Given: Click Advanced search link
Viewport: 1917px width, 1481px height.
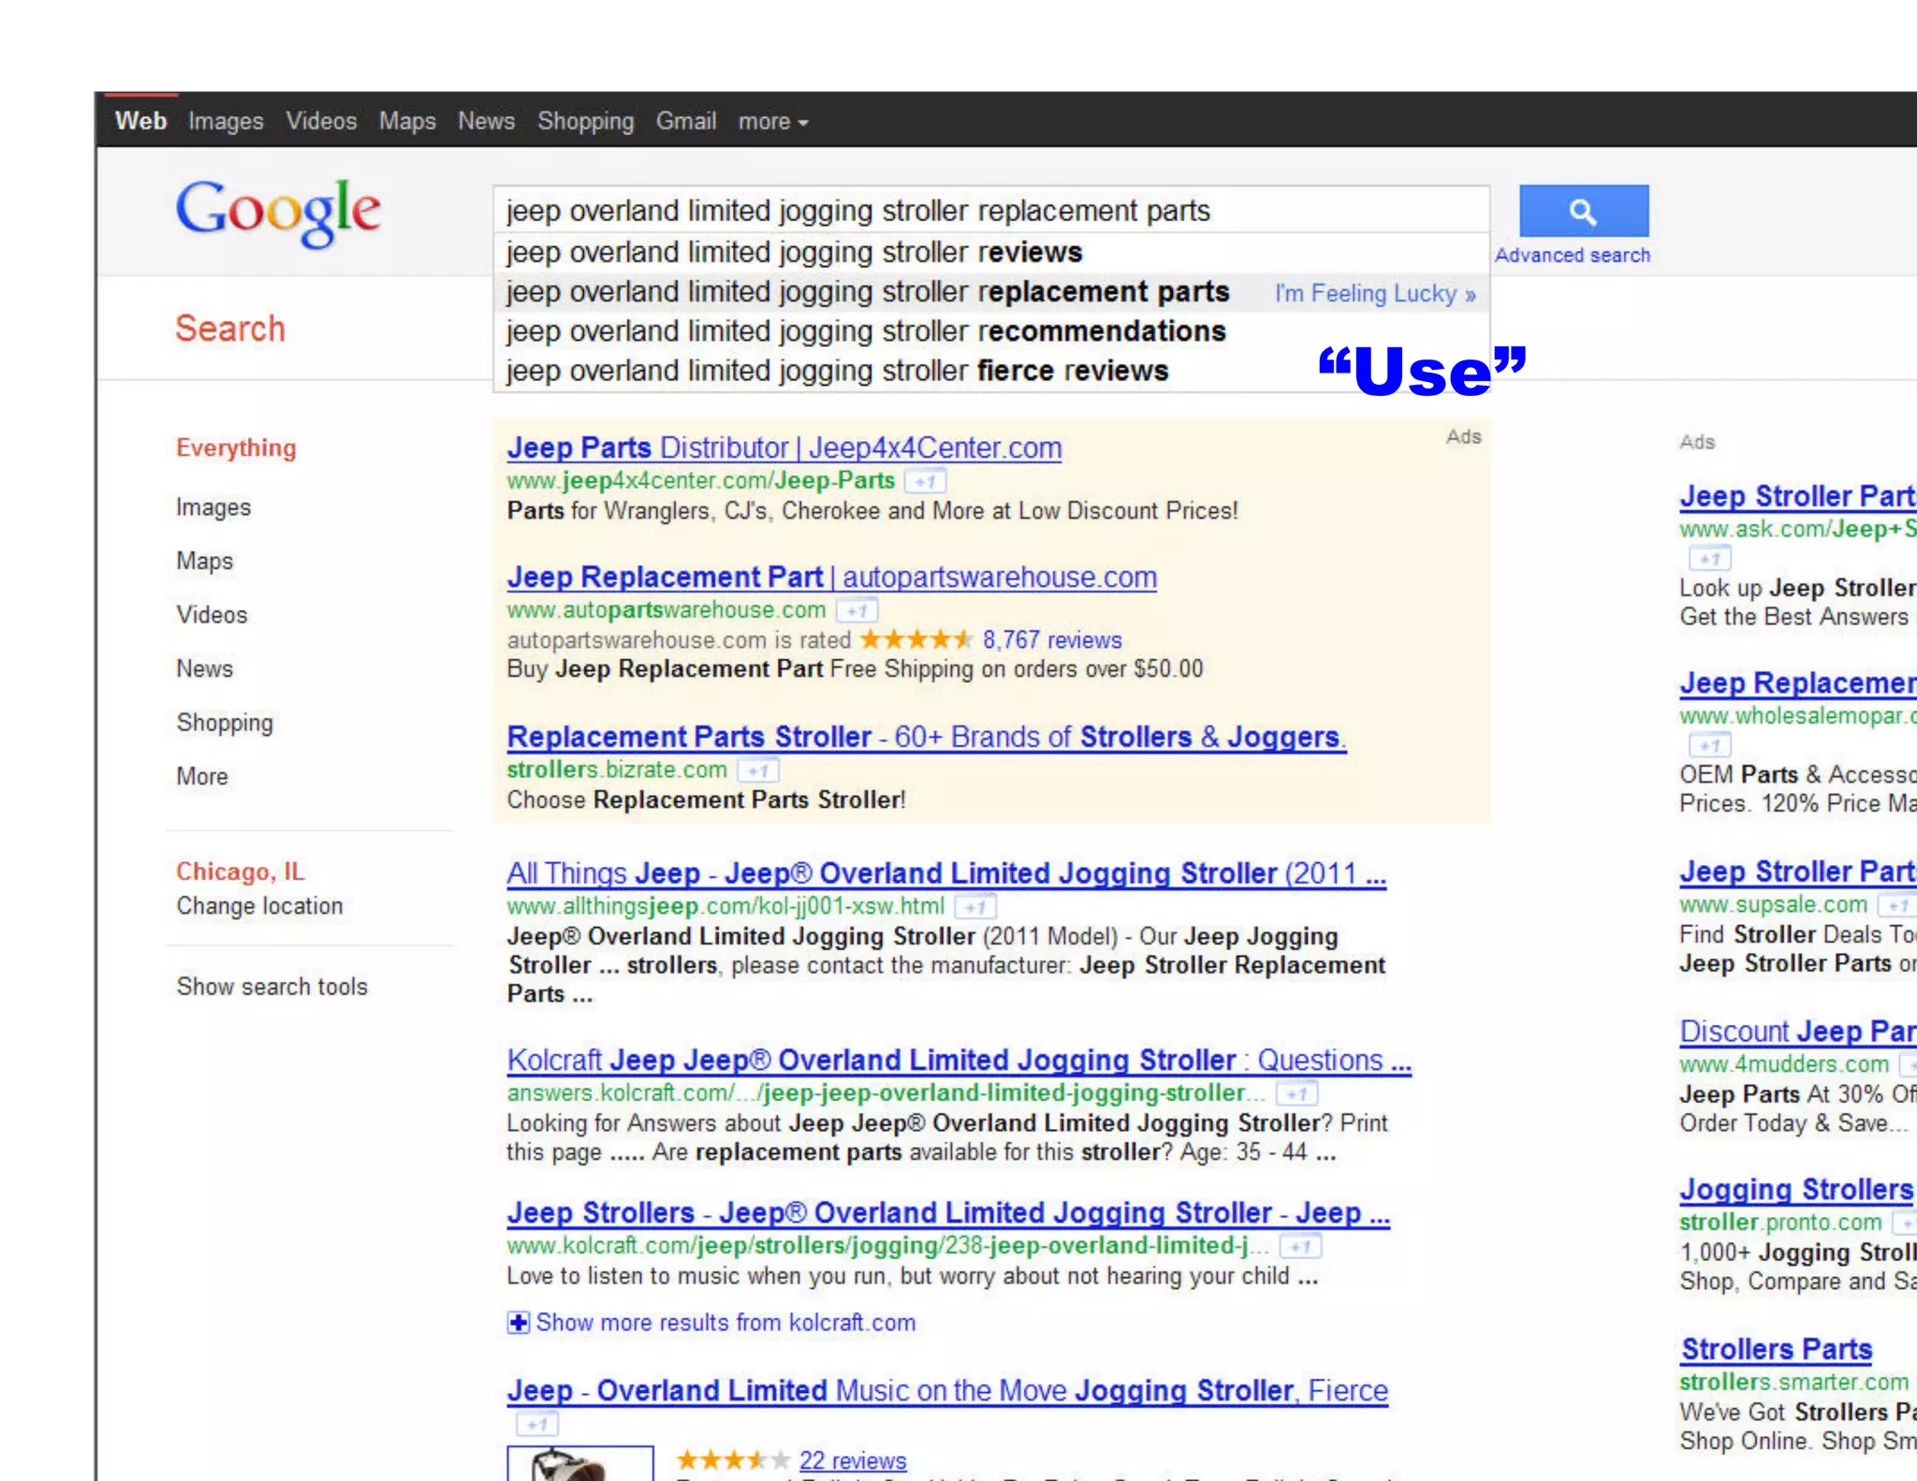Looking at the screenshot, I should [x=1572, y=256].
